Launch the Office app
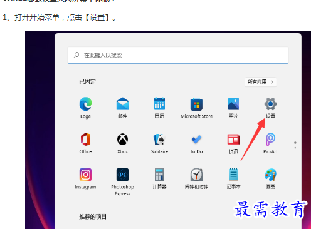The image size is (311, 229). pos(85,139)
